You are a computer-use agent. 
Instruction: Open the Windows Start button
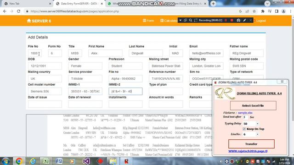tap(6, 161)
